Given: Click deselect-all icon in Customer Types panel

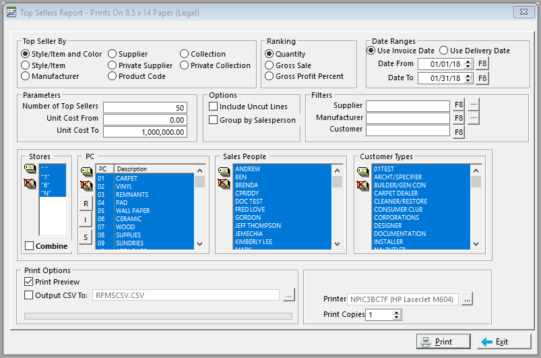Looking at the screenshot, I should (x=362, y=185).
